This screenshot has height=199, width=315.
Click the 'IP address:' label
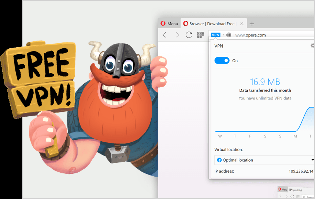tap(224, 171)
